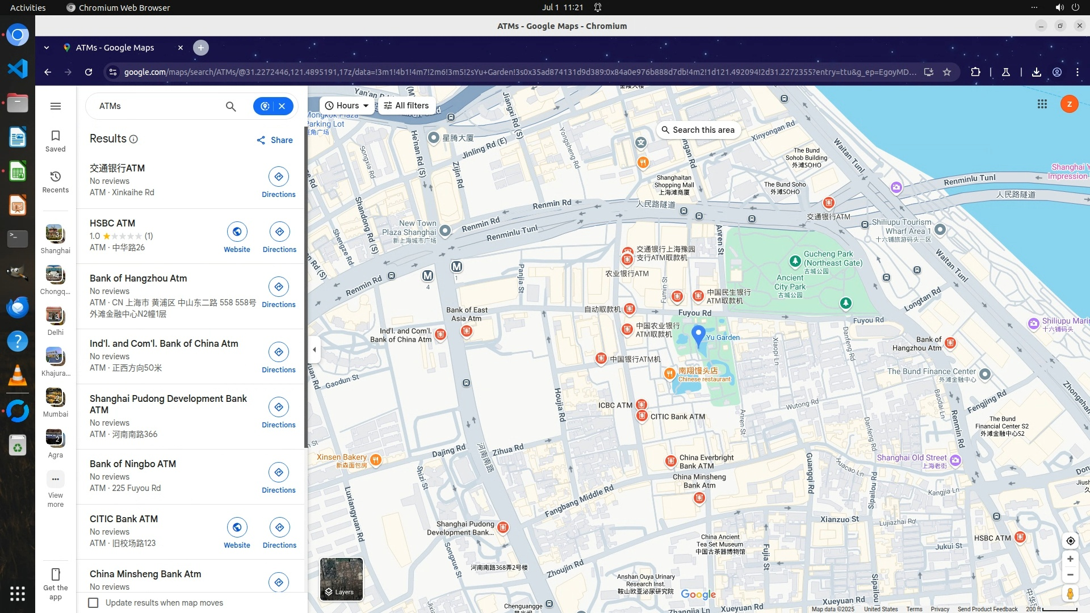Click Search this area button

pos(698,130)
